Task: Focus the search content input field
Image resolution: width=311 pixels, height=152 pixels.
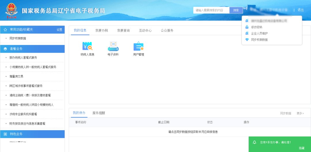Action: click(211, 10)
